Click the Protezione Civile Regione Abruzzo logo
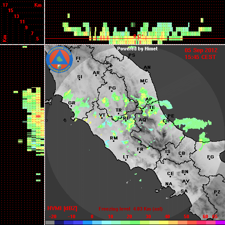Screen dimensions: 225x225 [x=59, y=59]
